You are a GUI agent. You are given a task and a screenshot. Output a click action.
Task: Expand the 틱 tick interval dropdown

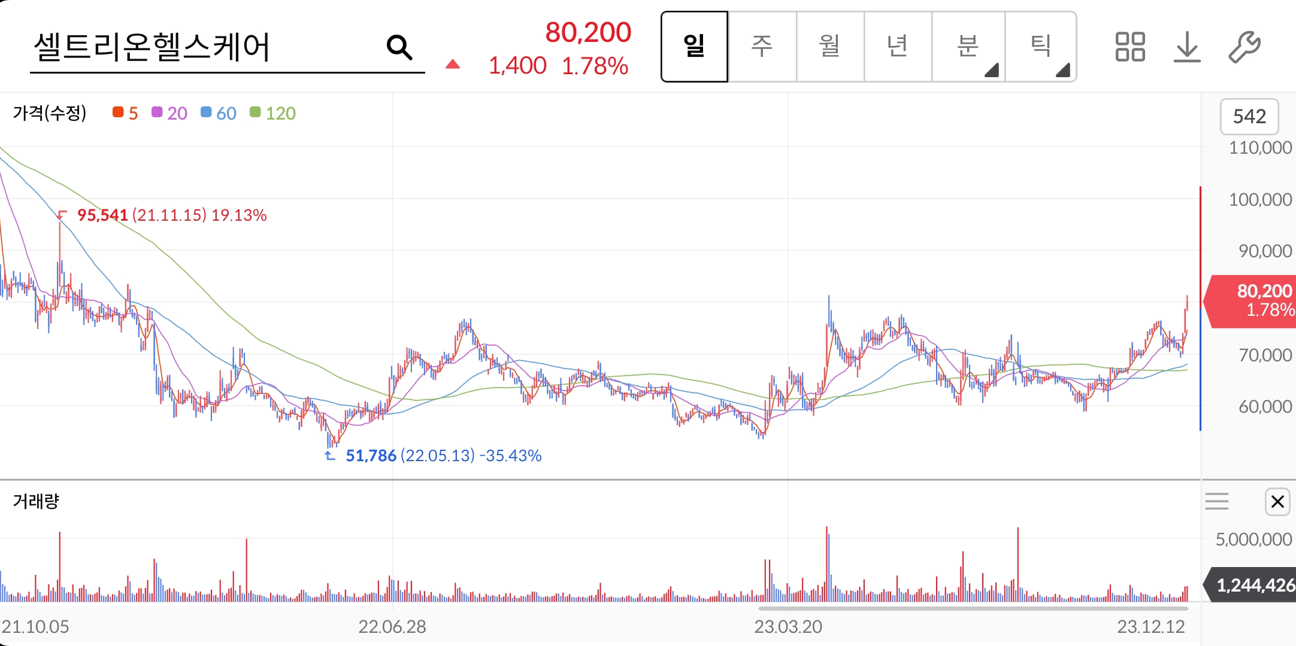click(1041, 47)
